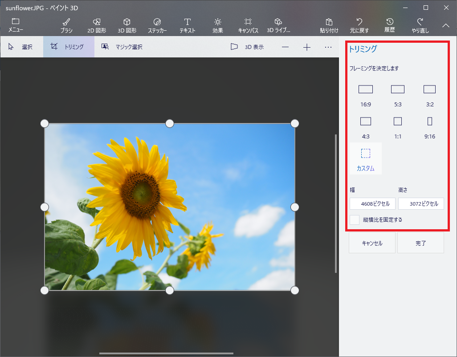Open the 3D shapes (3D 図形) tool

pos(127,25)
